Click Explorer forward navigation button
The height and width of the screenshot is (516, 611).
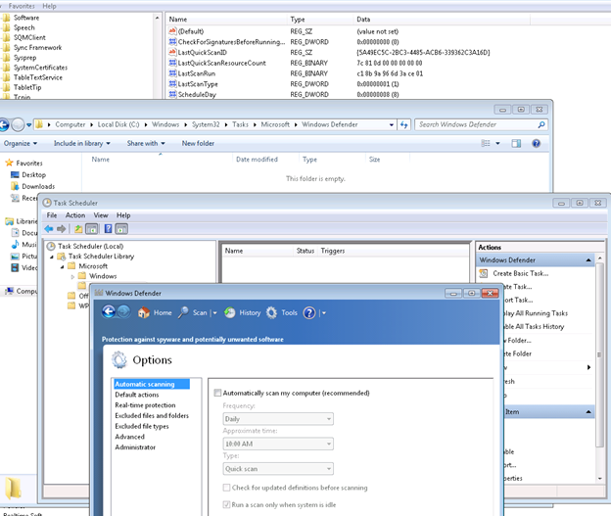pyautogui.click(x=18, y=124)
